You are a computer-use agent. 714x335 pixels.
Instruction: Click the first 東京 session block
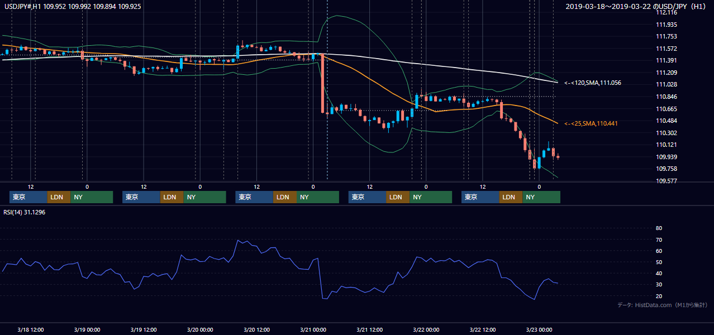(x=28, y=197)
